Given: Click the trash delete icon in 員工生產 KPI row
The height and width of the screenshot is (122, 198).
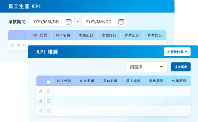Looking at the screenshot, I should tap(18, 45).
